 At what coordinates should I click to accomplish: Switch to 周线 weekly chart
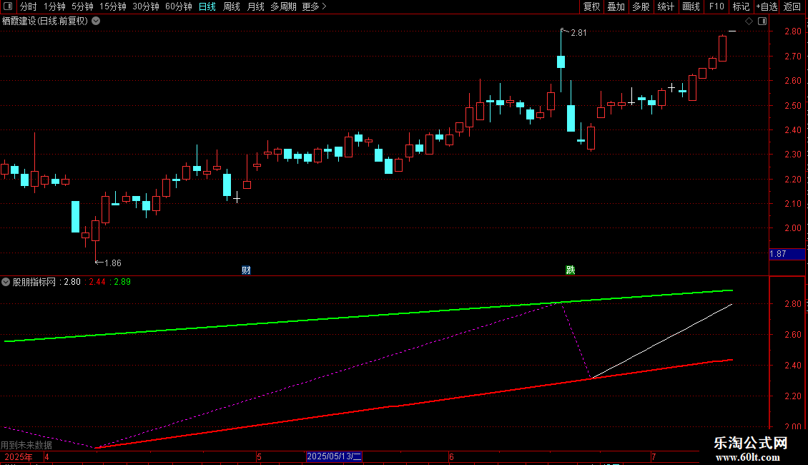pyautogui.click(x=232, y=6)
